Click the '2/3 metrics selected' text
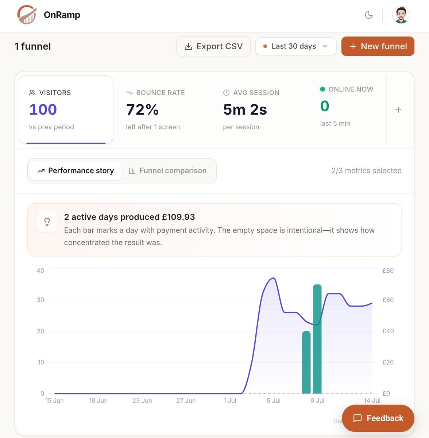Screen dimensions: 429x438 point(367,171)
